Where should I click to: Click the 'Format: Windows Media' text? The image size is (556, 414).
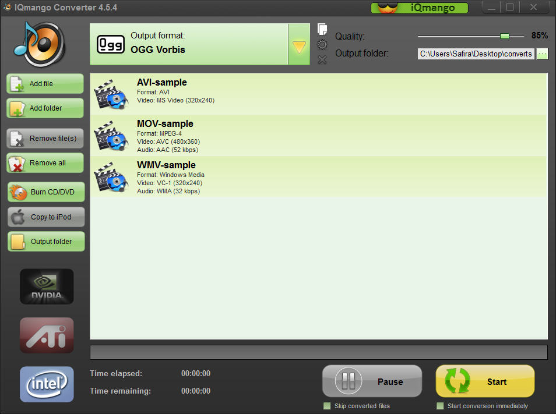[171, 175]
